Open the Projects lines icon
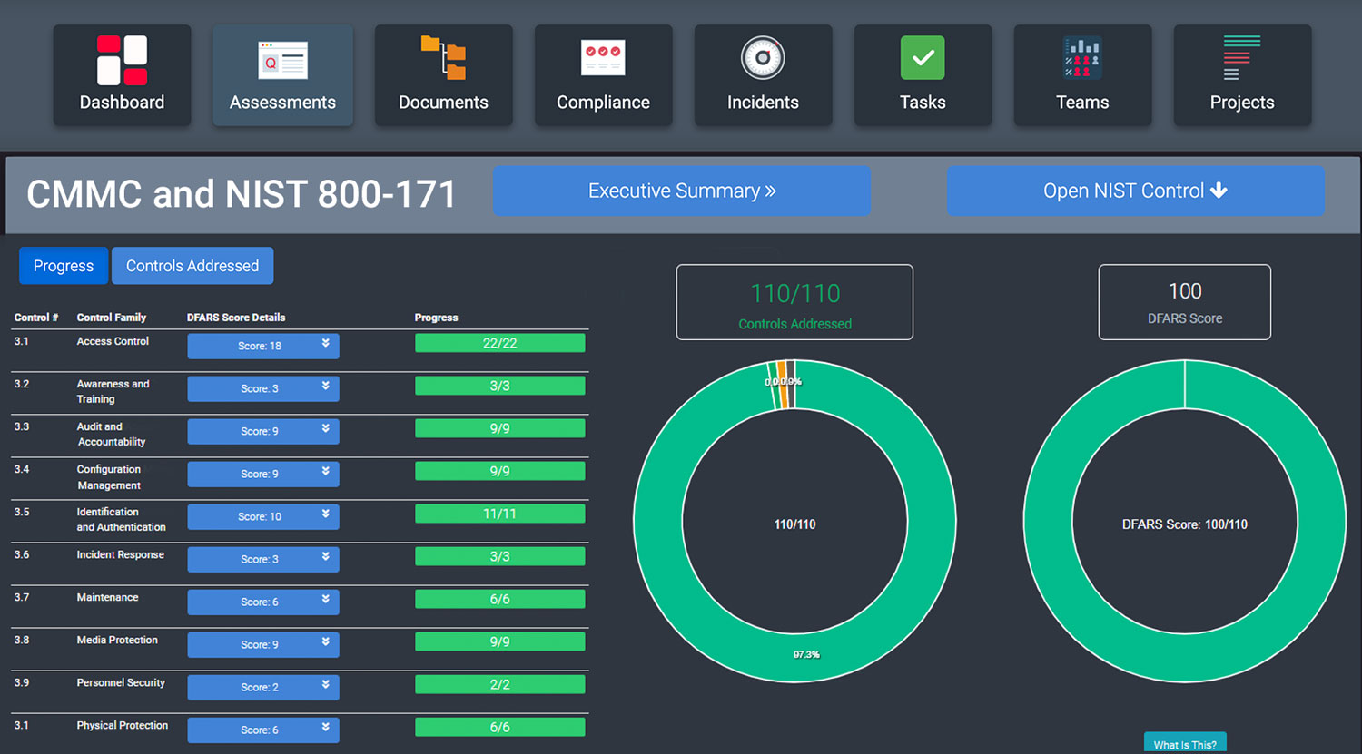Screen dimensions: 1362x754 click(x=1242, y=58)
